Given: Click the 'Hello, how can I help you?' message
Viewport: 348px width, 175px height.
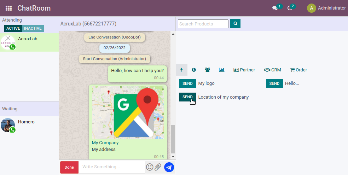Looking at the screenshot, I should click(x=137, y=74).
